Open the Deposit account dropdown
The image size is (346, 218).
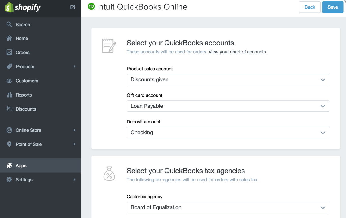point(228,133)
